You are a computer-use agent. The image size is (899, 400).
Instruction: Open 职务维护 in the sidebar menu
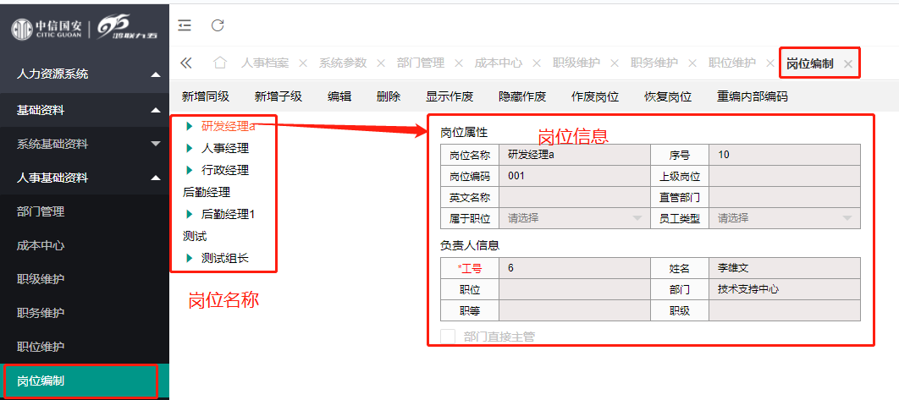pos(41,313)
